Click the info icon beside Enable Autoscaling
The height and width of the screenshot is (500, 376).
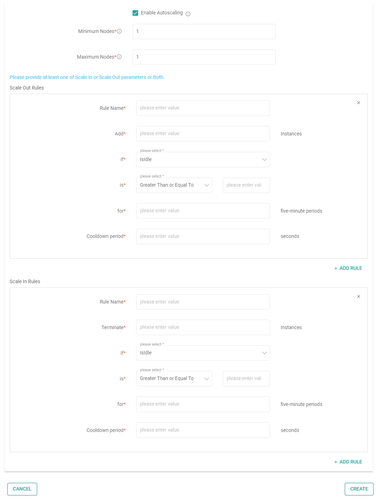(x=188, y=14)
